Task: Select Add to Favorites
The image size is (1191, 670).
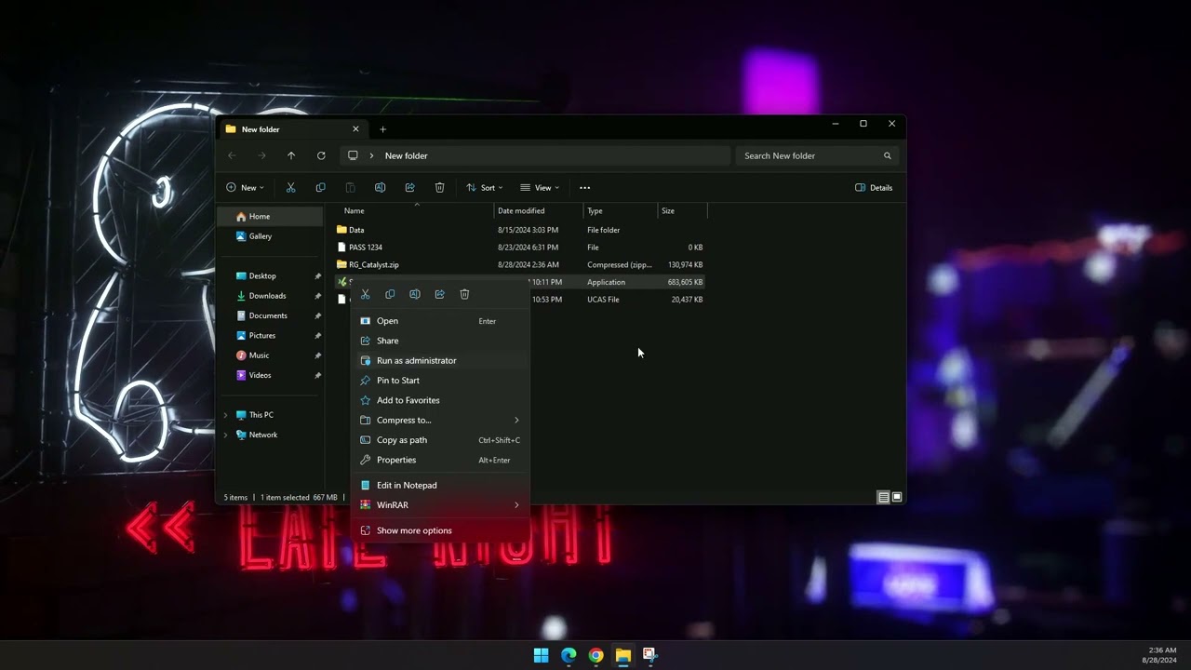Action: click(x=440, y=400)
